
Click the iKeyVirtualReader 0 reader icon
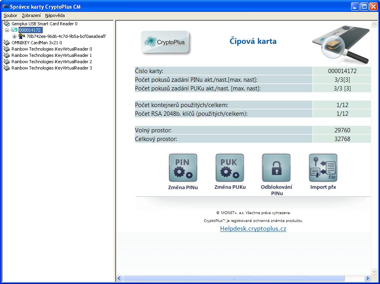click(7, 49)
